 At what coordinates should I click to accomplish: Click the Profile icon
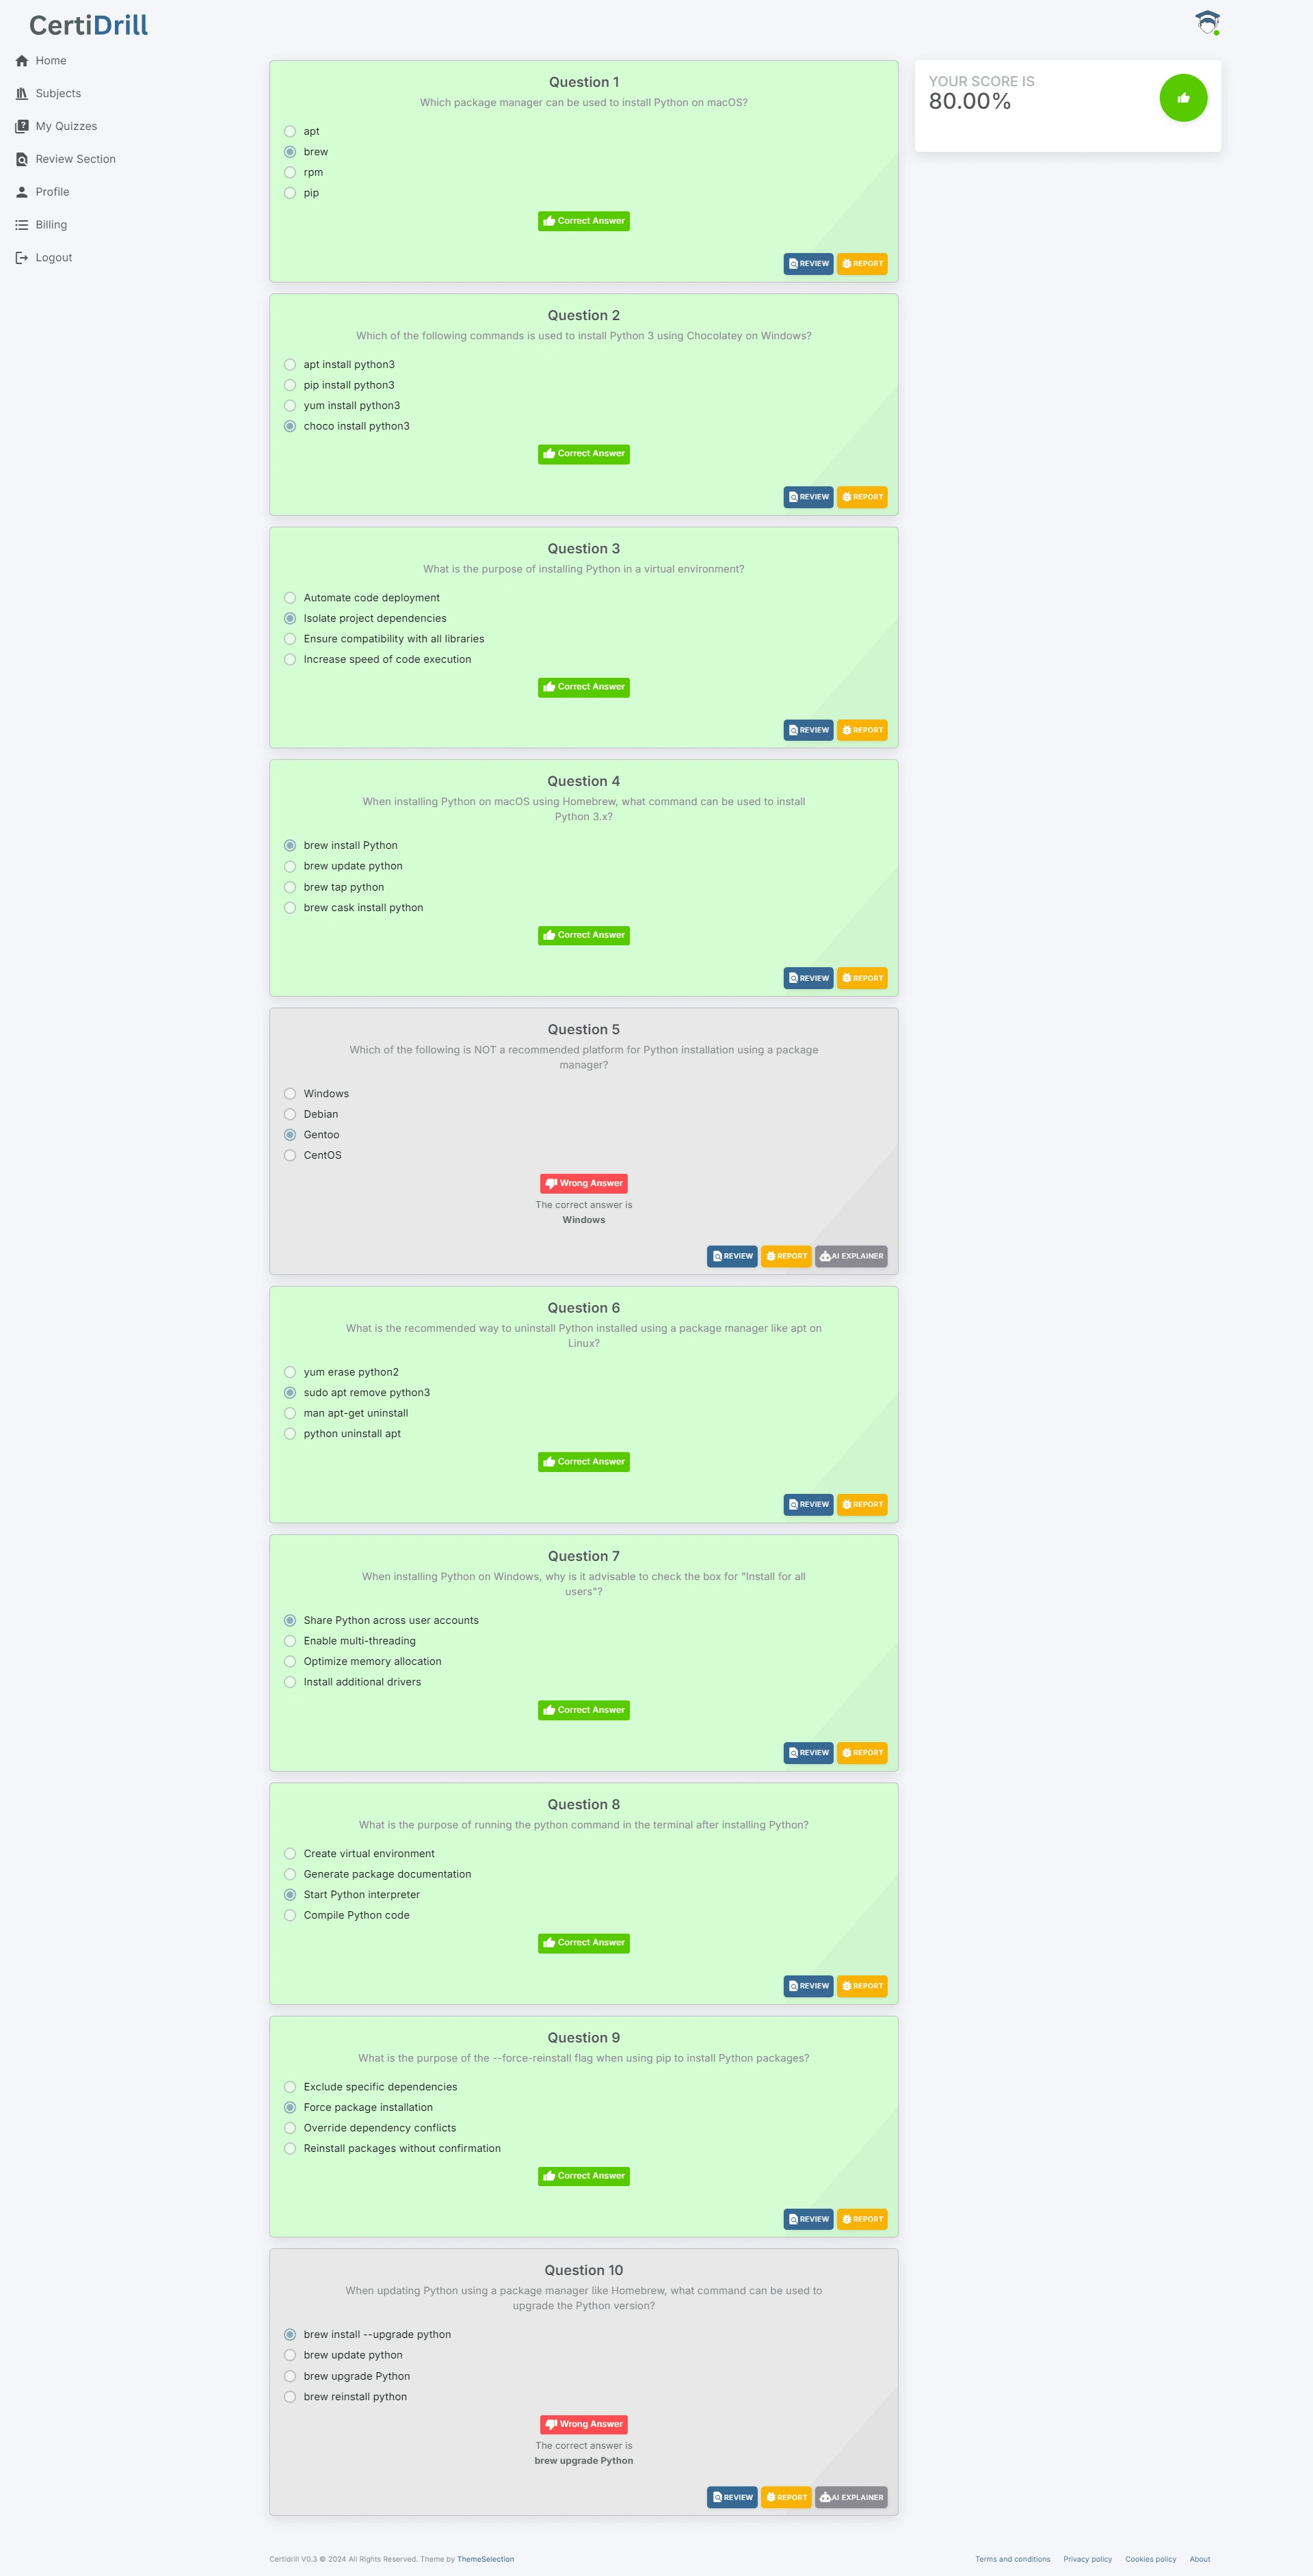coord(22,191)
